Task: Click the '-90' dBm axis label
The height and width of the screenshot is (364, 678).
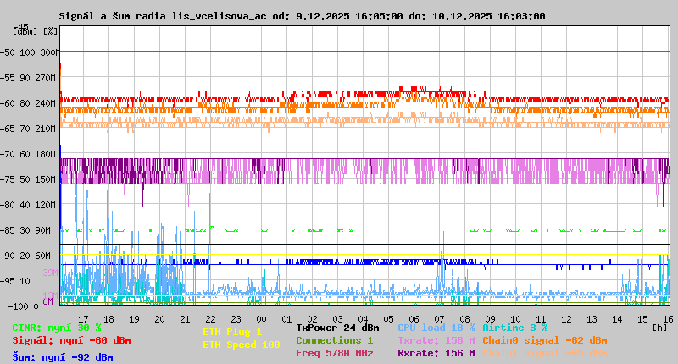Action: pyautogui.click(x=8, y=256)
